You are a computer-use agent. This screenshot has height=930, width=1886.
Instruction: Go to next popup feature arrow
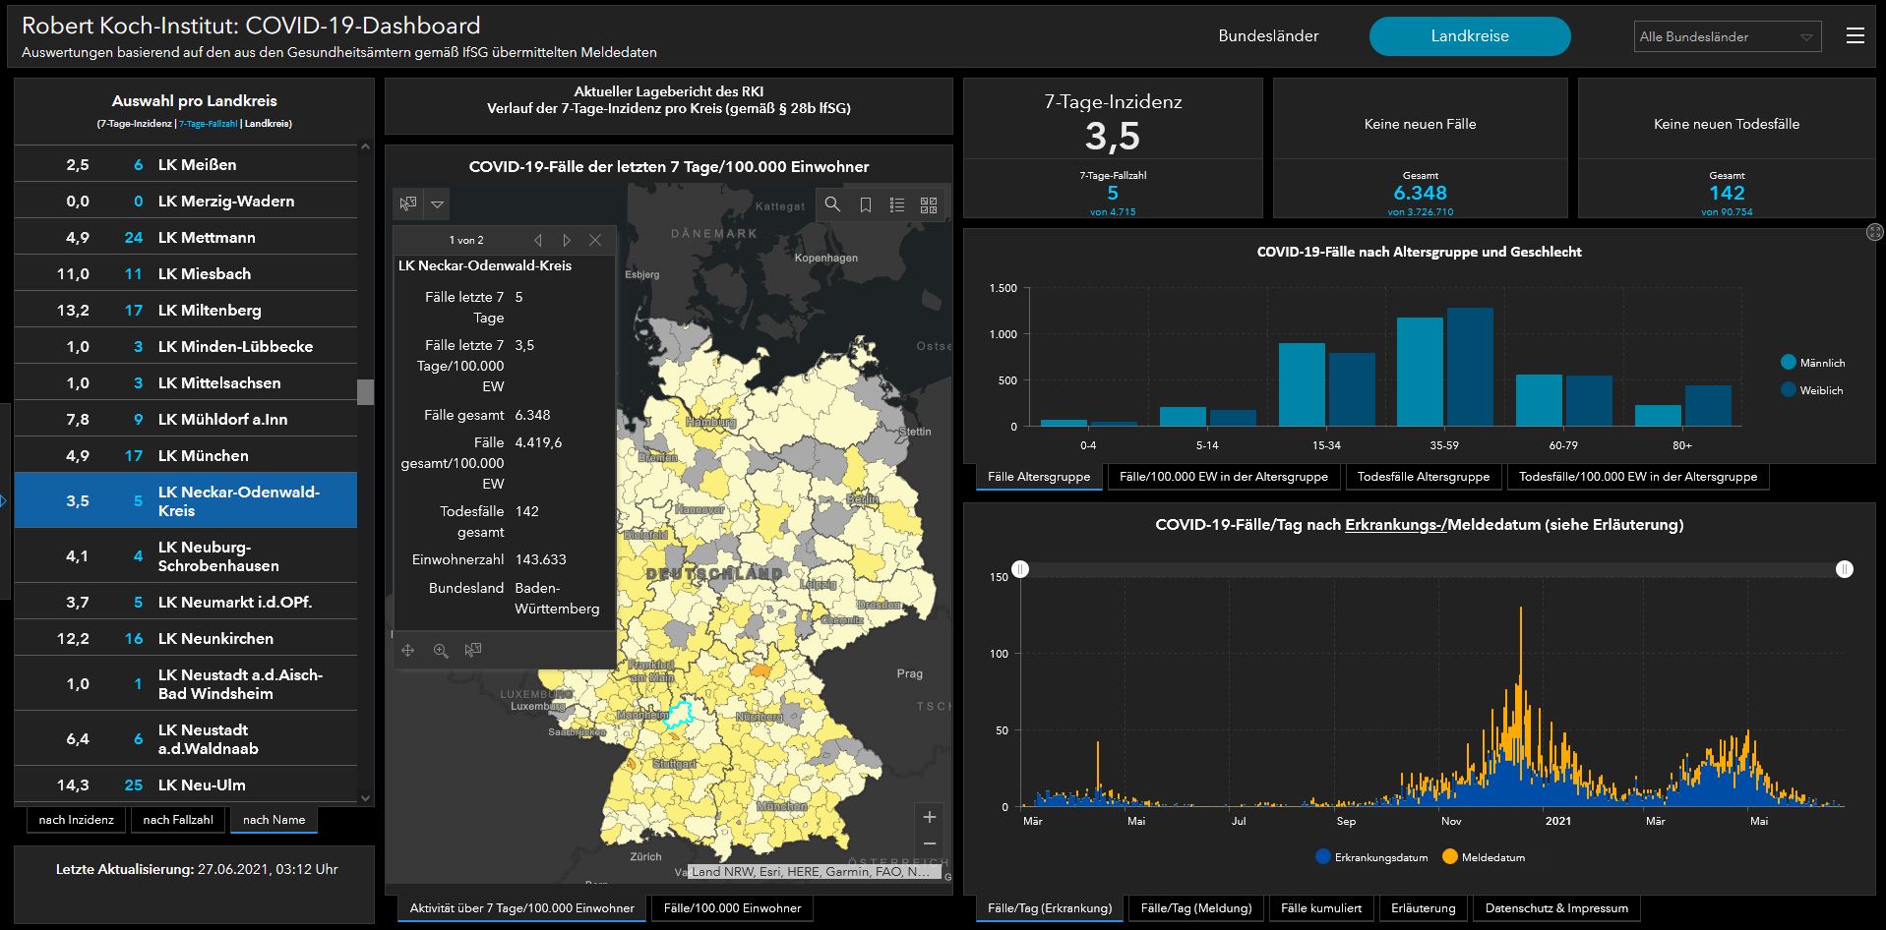pos(567,240)
